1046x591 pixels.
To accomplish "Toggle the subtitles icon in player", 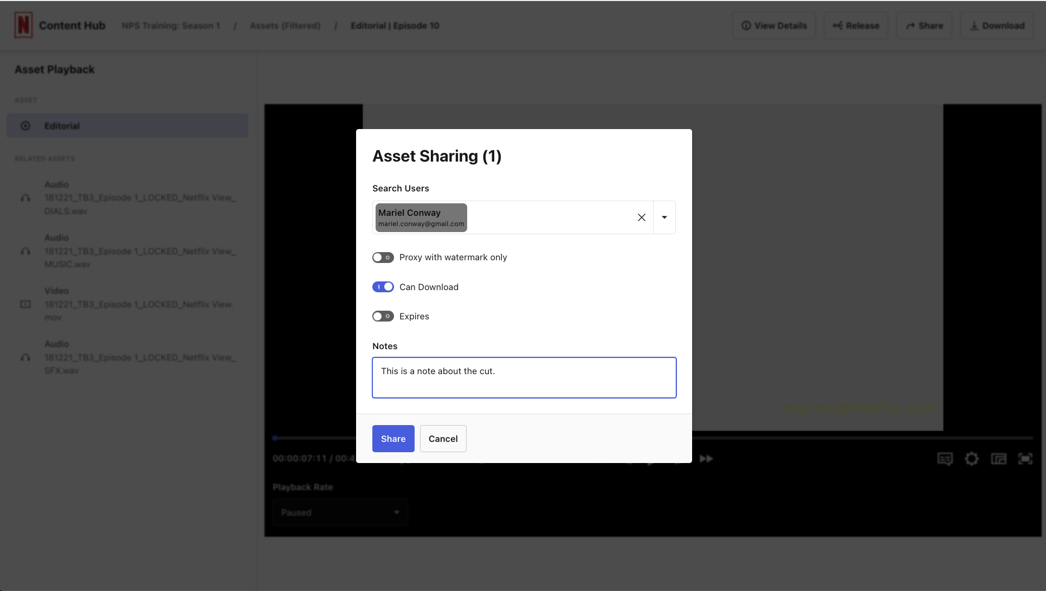I will click(945, 459).
